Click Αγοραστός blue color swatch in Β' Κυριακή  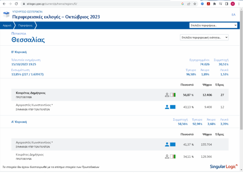pyautogui.click(x=172, y=107)
